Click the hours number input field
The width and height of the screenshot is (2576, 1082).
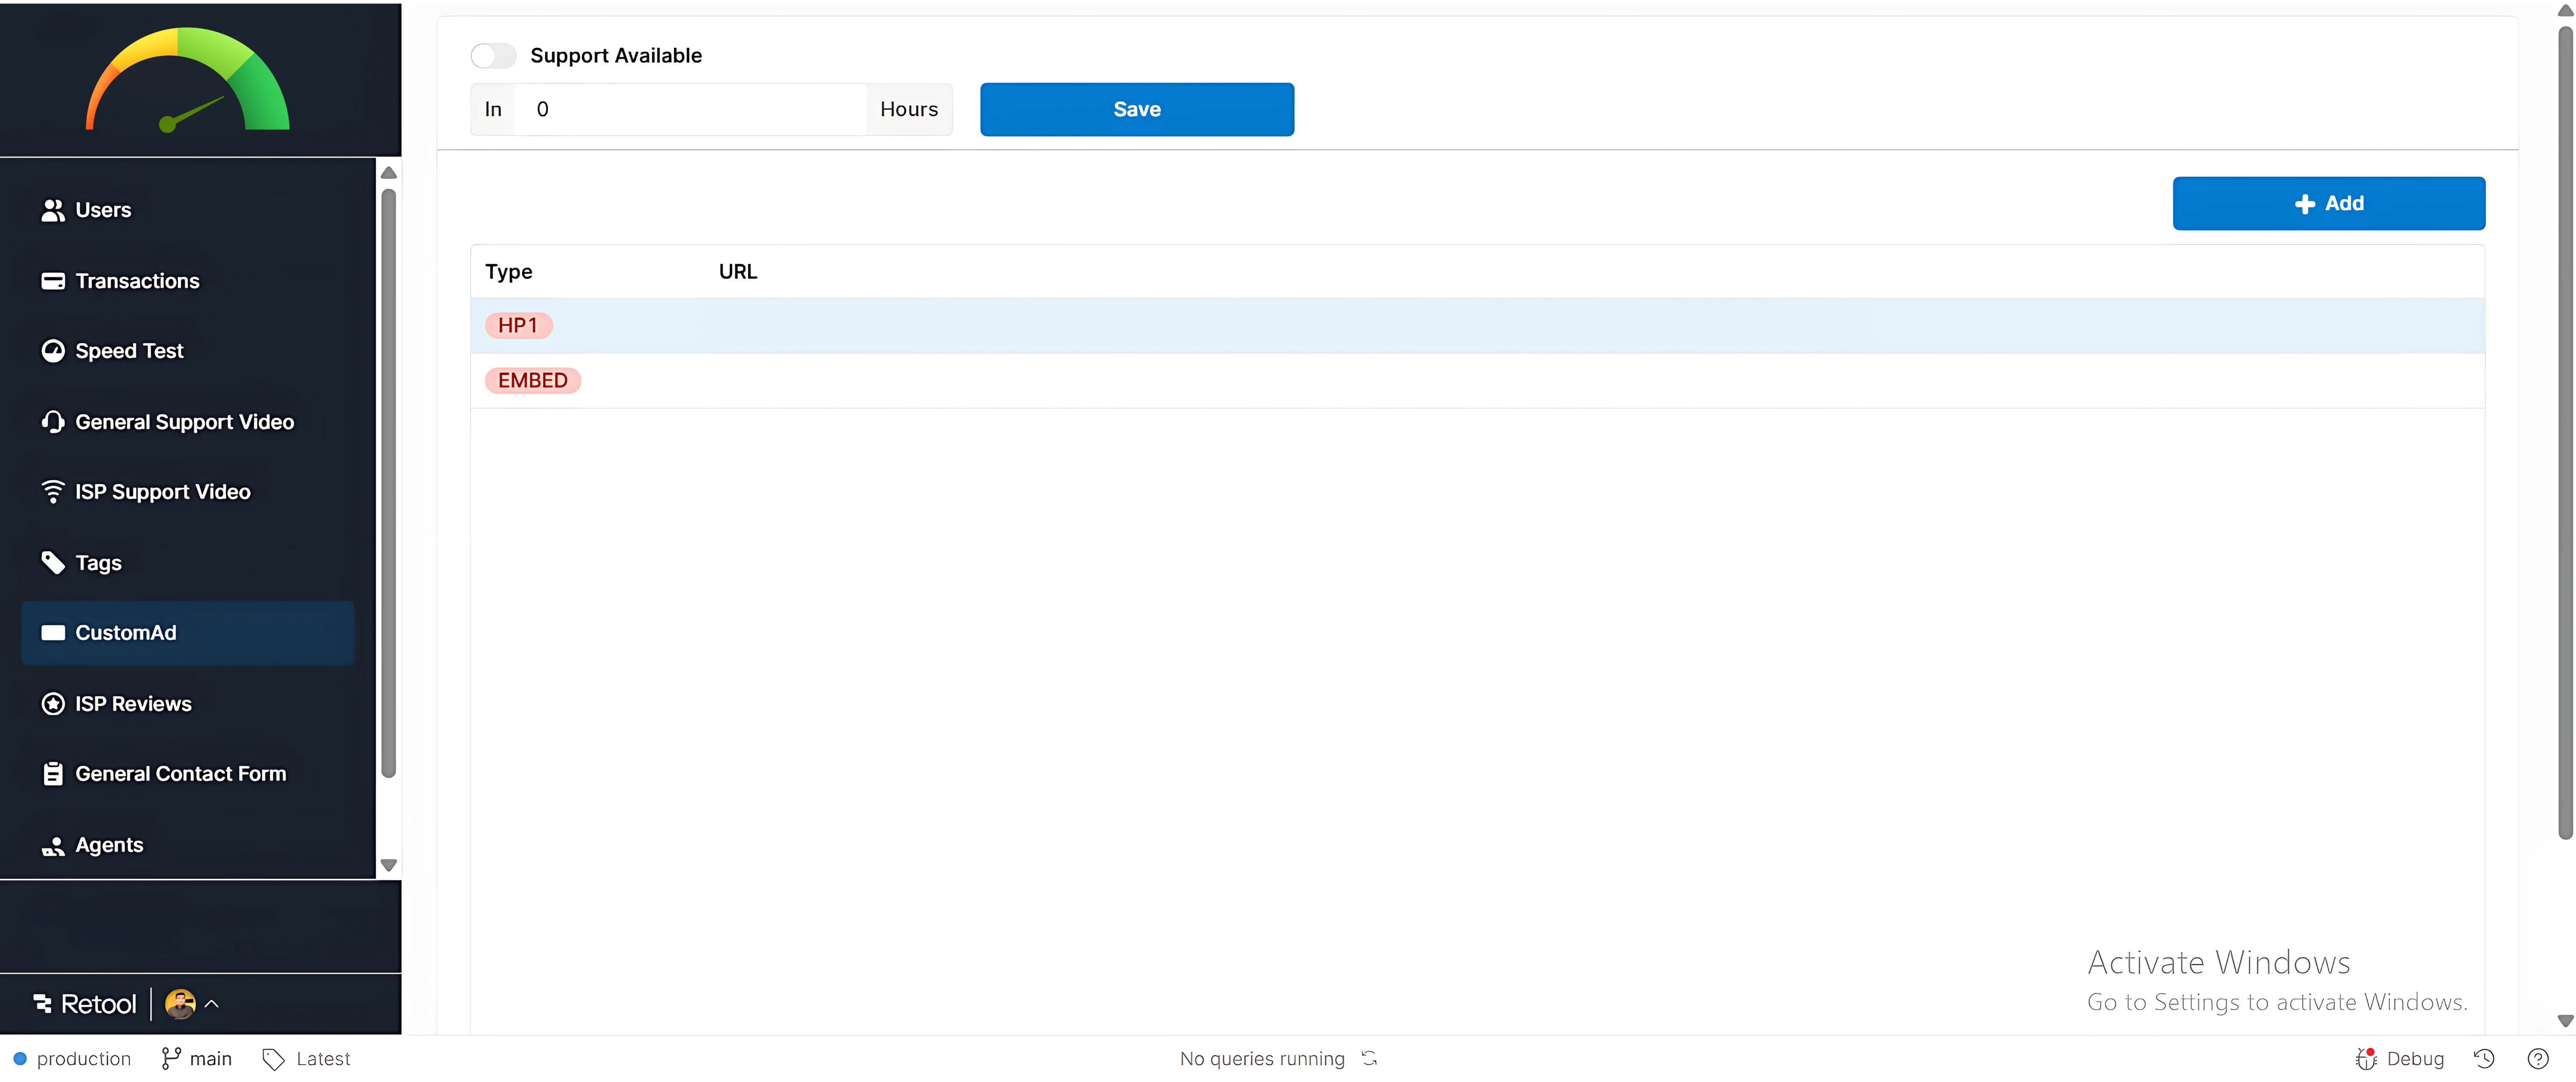click(x=690, y=110)
